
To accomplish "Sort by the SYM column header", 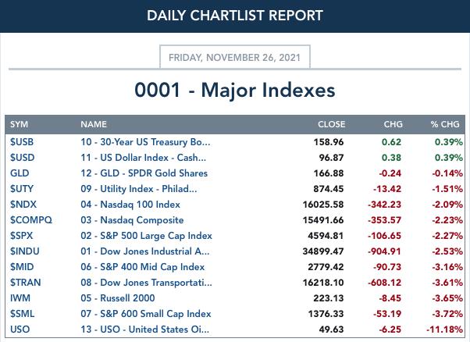I will tap(19, 125).
